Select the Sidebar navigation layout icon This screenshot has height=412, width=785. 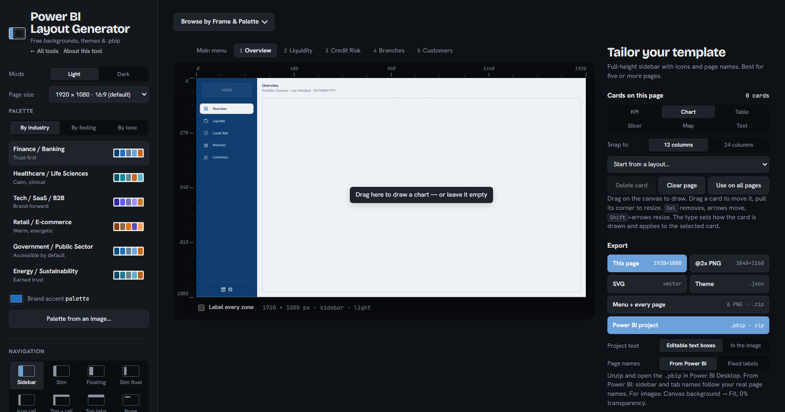click(26, 371)
